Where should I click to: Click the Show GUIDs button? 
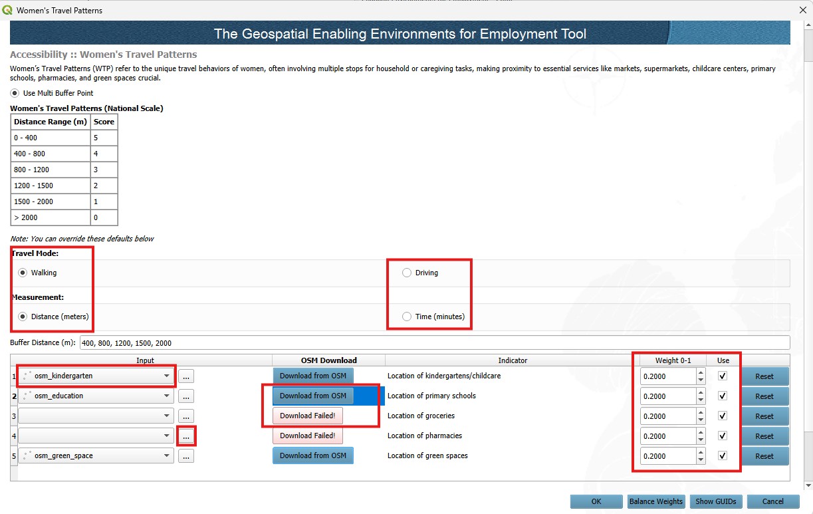point(715,501)
